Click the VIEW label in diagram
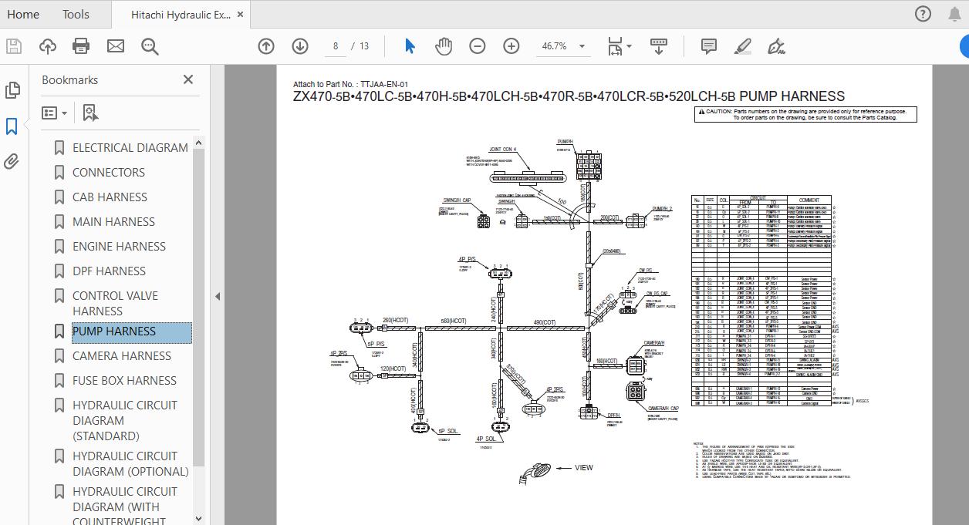 coord(584,468)
